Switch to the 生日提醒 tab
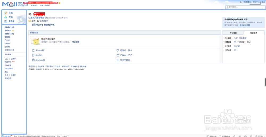The height and width of the screenshot is (137, 266). (233, 33)
